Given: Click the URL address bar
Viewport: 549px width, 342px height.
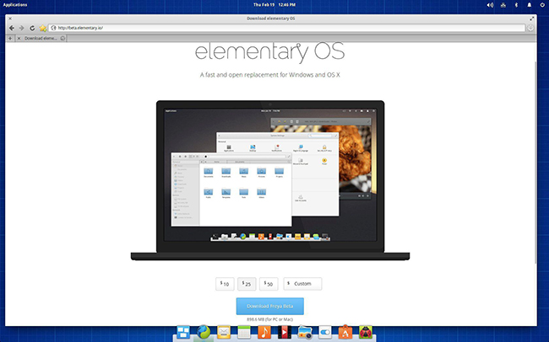Looking at the screenshot, I should tap(287, 28).
